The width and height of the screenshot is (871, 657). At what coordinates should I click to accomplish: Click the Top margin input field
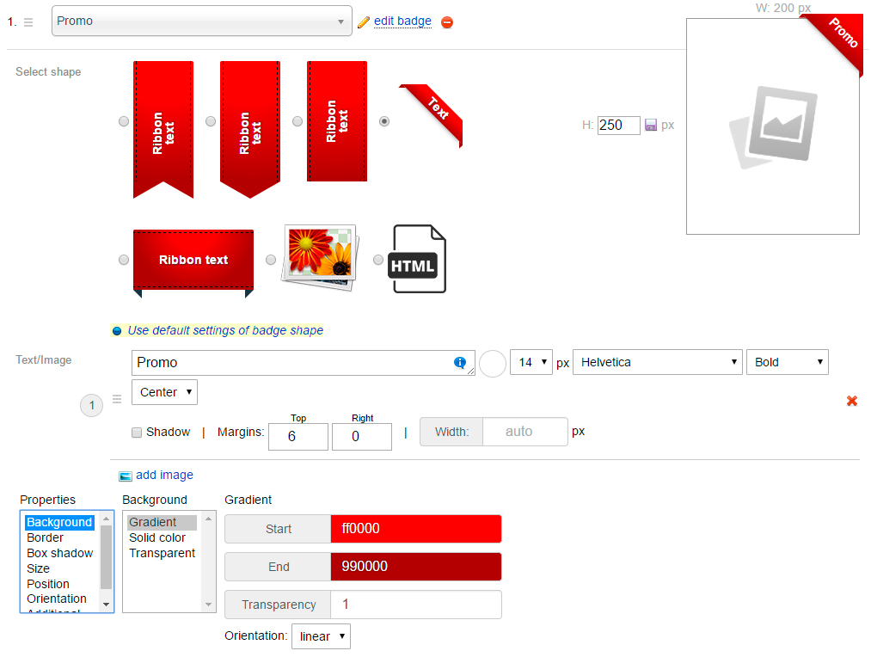(x=298, y=437)
